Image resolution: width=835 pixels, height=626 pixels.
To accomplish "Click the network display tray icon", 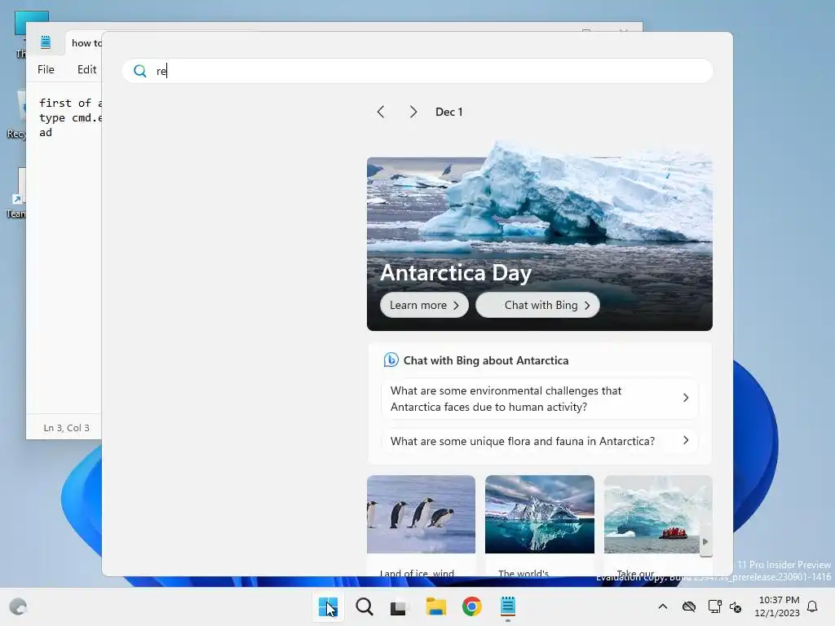I will (714, 606).
